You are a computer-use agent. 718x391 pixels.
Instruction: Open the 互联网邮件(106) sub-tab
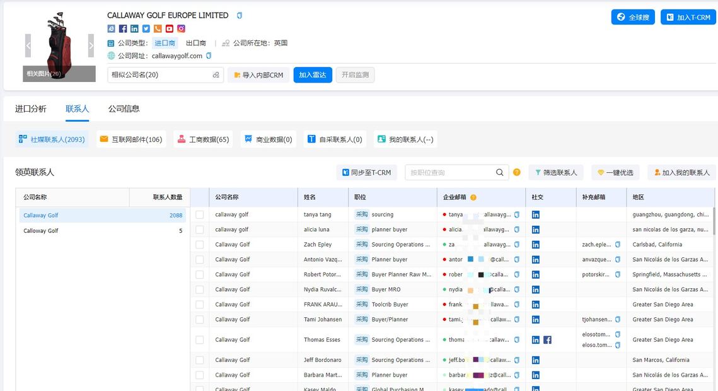click(x=131, y=139)
